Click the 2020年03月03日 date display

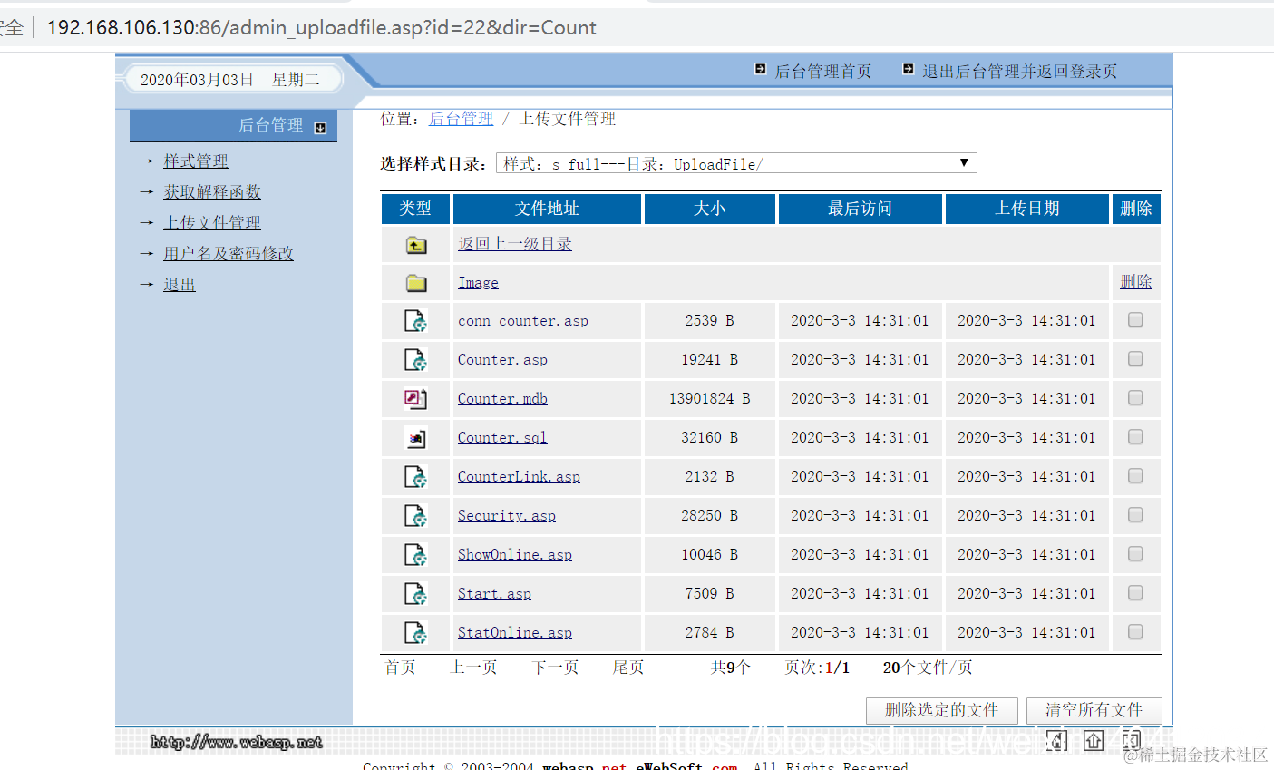point(197,80)
